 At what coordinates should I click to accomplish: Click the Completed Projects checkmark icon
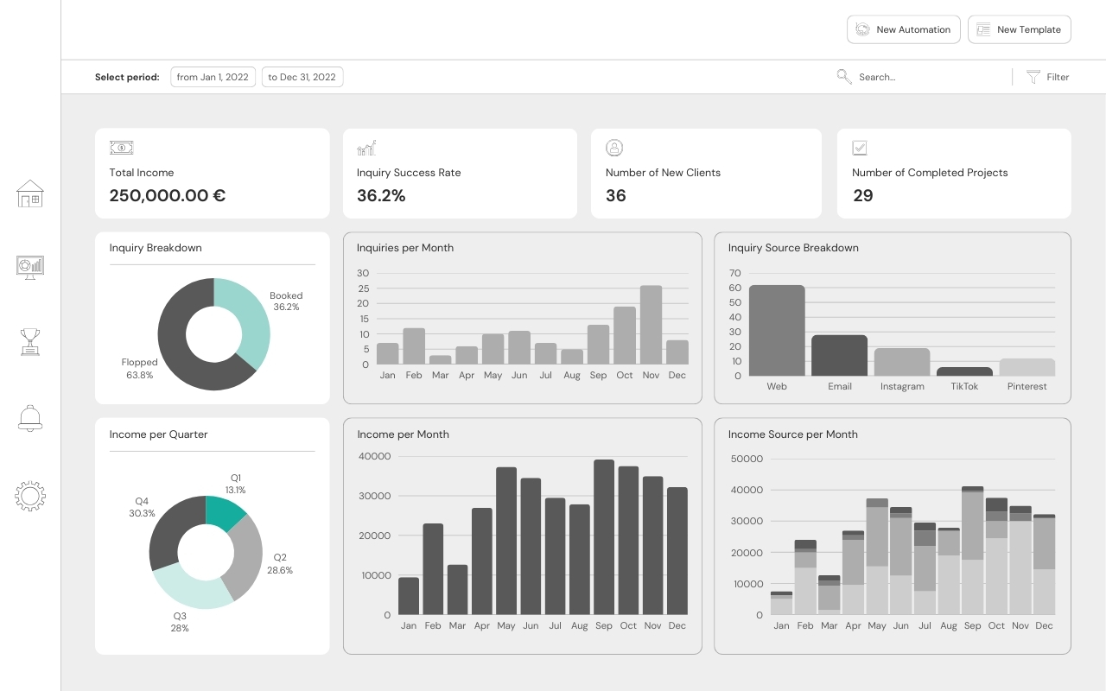tap(860, 148)
